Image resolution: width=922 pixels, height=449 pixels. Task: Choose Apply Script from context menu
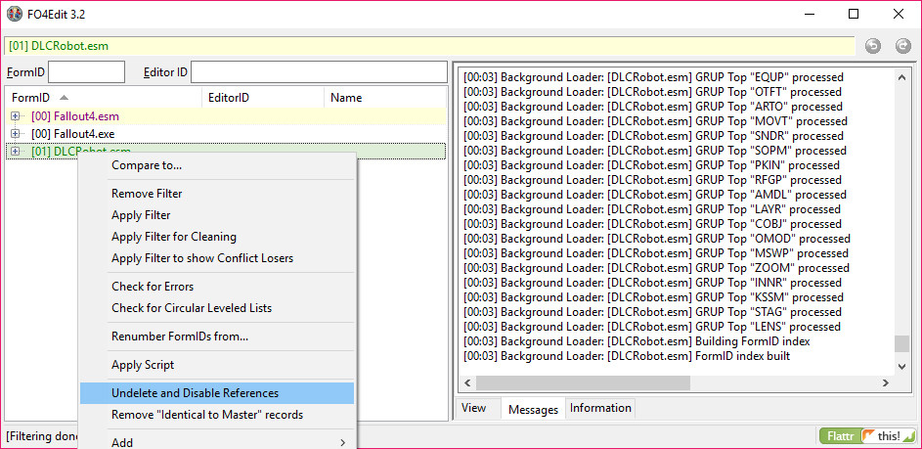(217, 365)
